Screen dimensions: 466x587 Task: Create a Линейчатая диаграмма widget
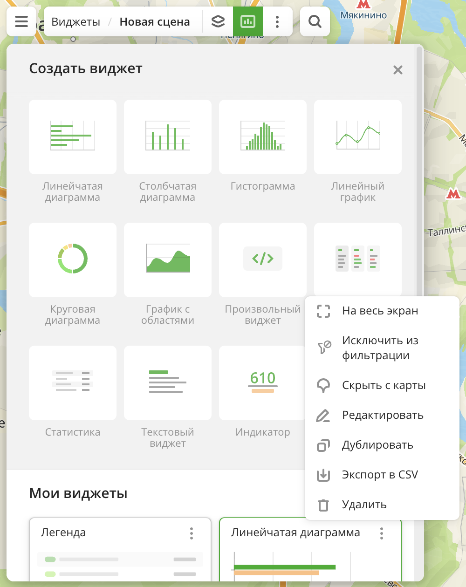(73, 137)
